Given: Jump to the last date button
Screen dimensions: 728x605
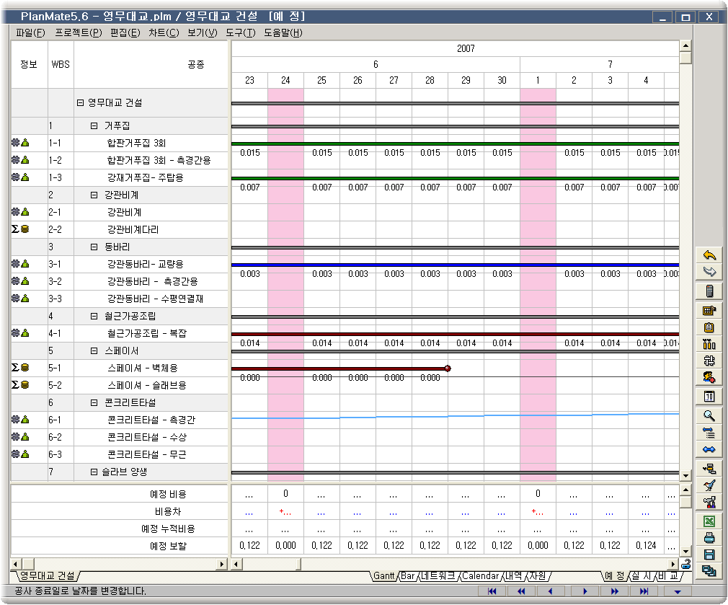Looking at the screenshot, I should click(x=644, y=591).
